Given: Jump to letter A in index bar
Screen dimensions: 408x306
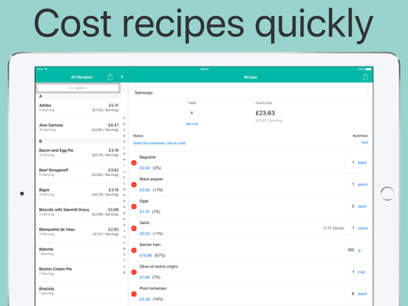Looking at the screenshot, I should pyautogui.click(x=124, y=118).
